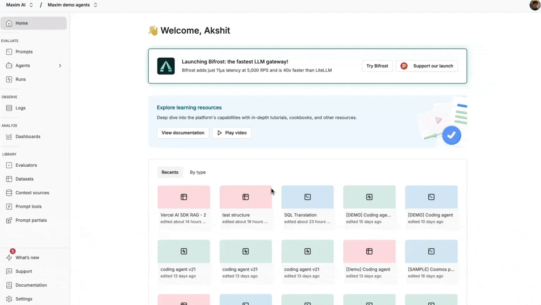Click the Prompts icon in sidebar
The image size is (541, 305).
(x=9, y=52)
